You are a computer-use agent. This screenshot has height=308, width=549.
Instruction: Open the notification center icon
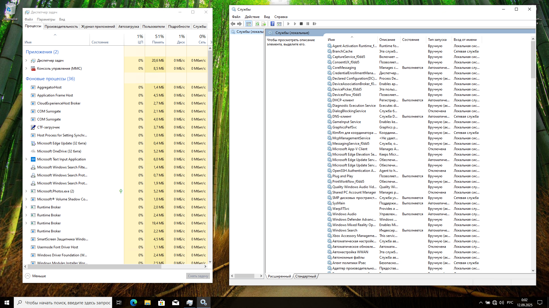[540, 303]
